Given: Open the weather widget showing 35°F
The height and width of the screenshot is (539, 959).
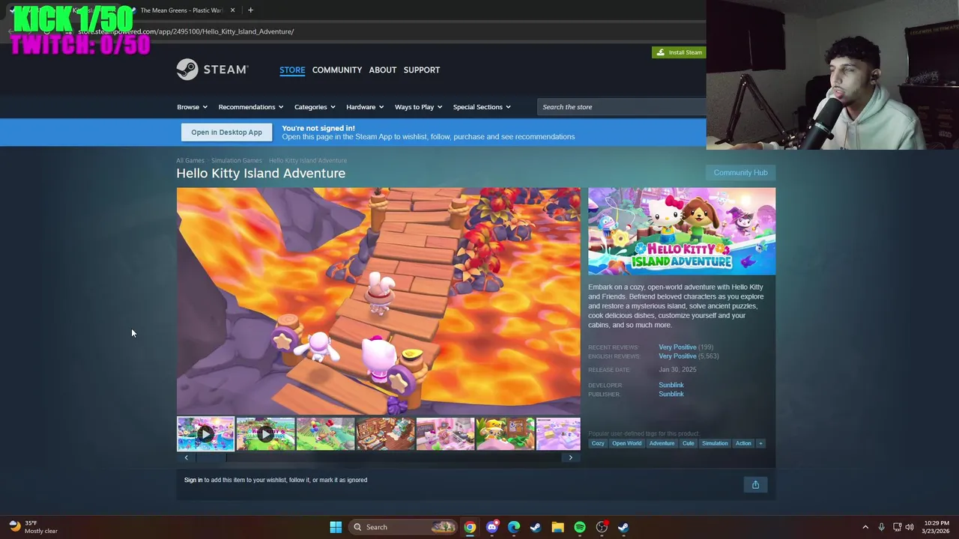Looking at the screenshot, I should [34, 527].
